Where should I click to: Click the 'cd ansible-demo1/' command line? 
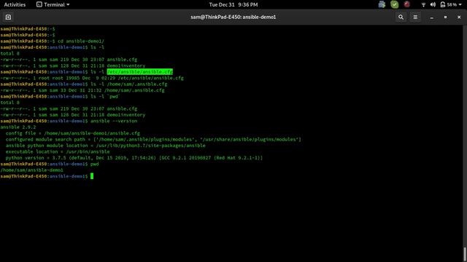tap(81, 41)
